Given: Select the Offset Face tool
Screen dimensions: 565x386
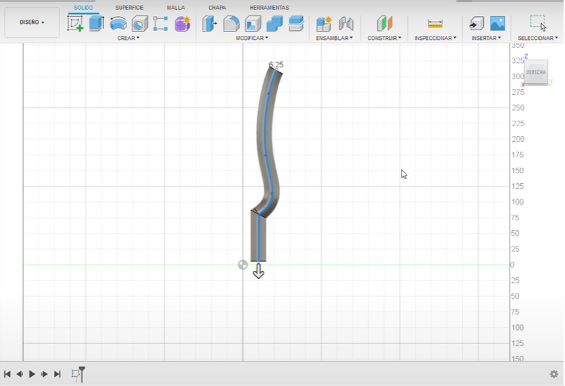Looking at the screenshot, I should tap(297, 24).
